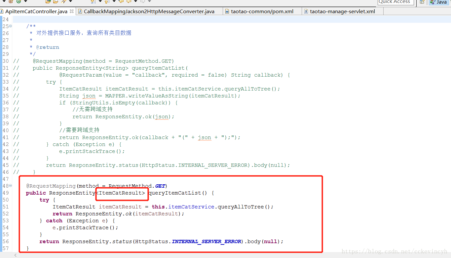Click the horizontal scrollbar left arrow
This screenshot has width=451, height=258.
coord(15,255)
